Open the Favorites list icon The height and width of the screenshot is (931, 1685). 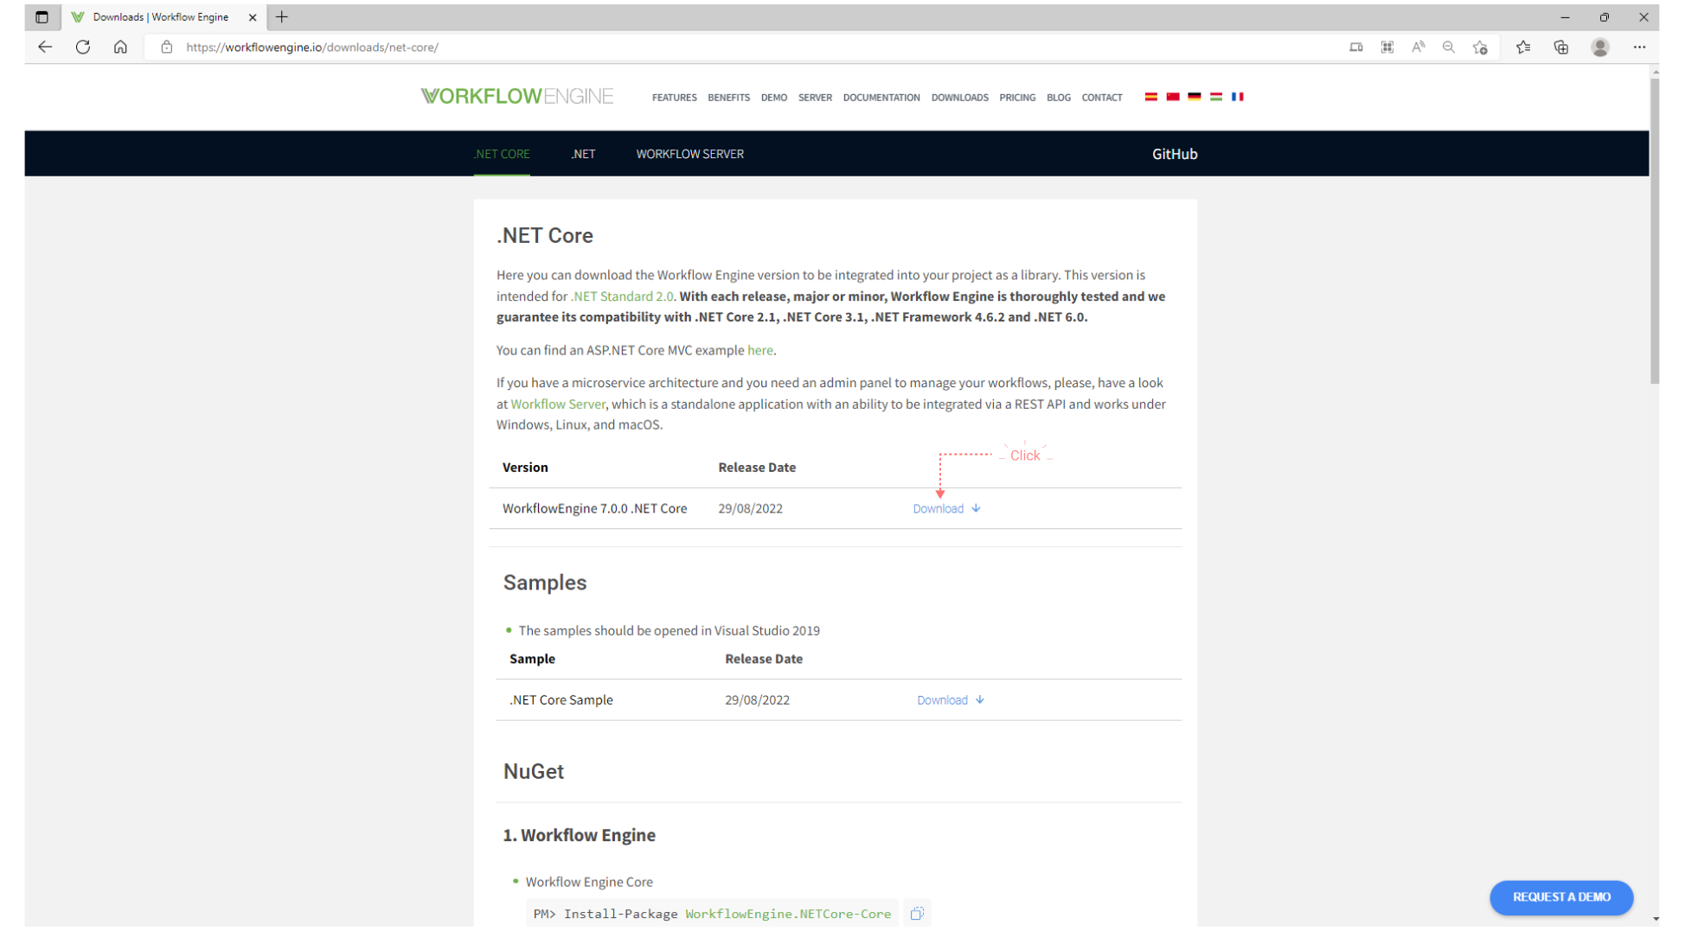(x=1523, y=48)
